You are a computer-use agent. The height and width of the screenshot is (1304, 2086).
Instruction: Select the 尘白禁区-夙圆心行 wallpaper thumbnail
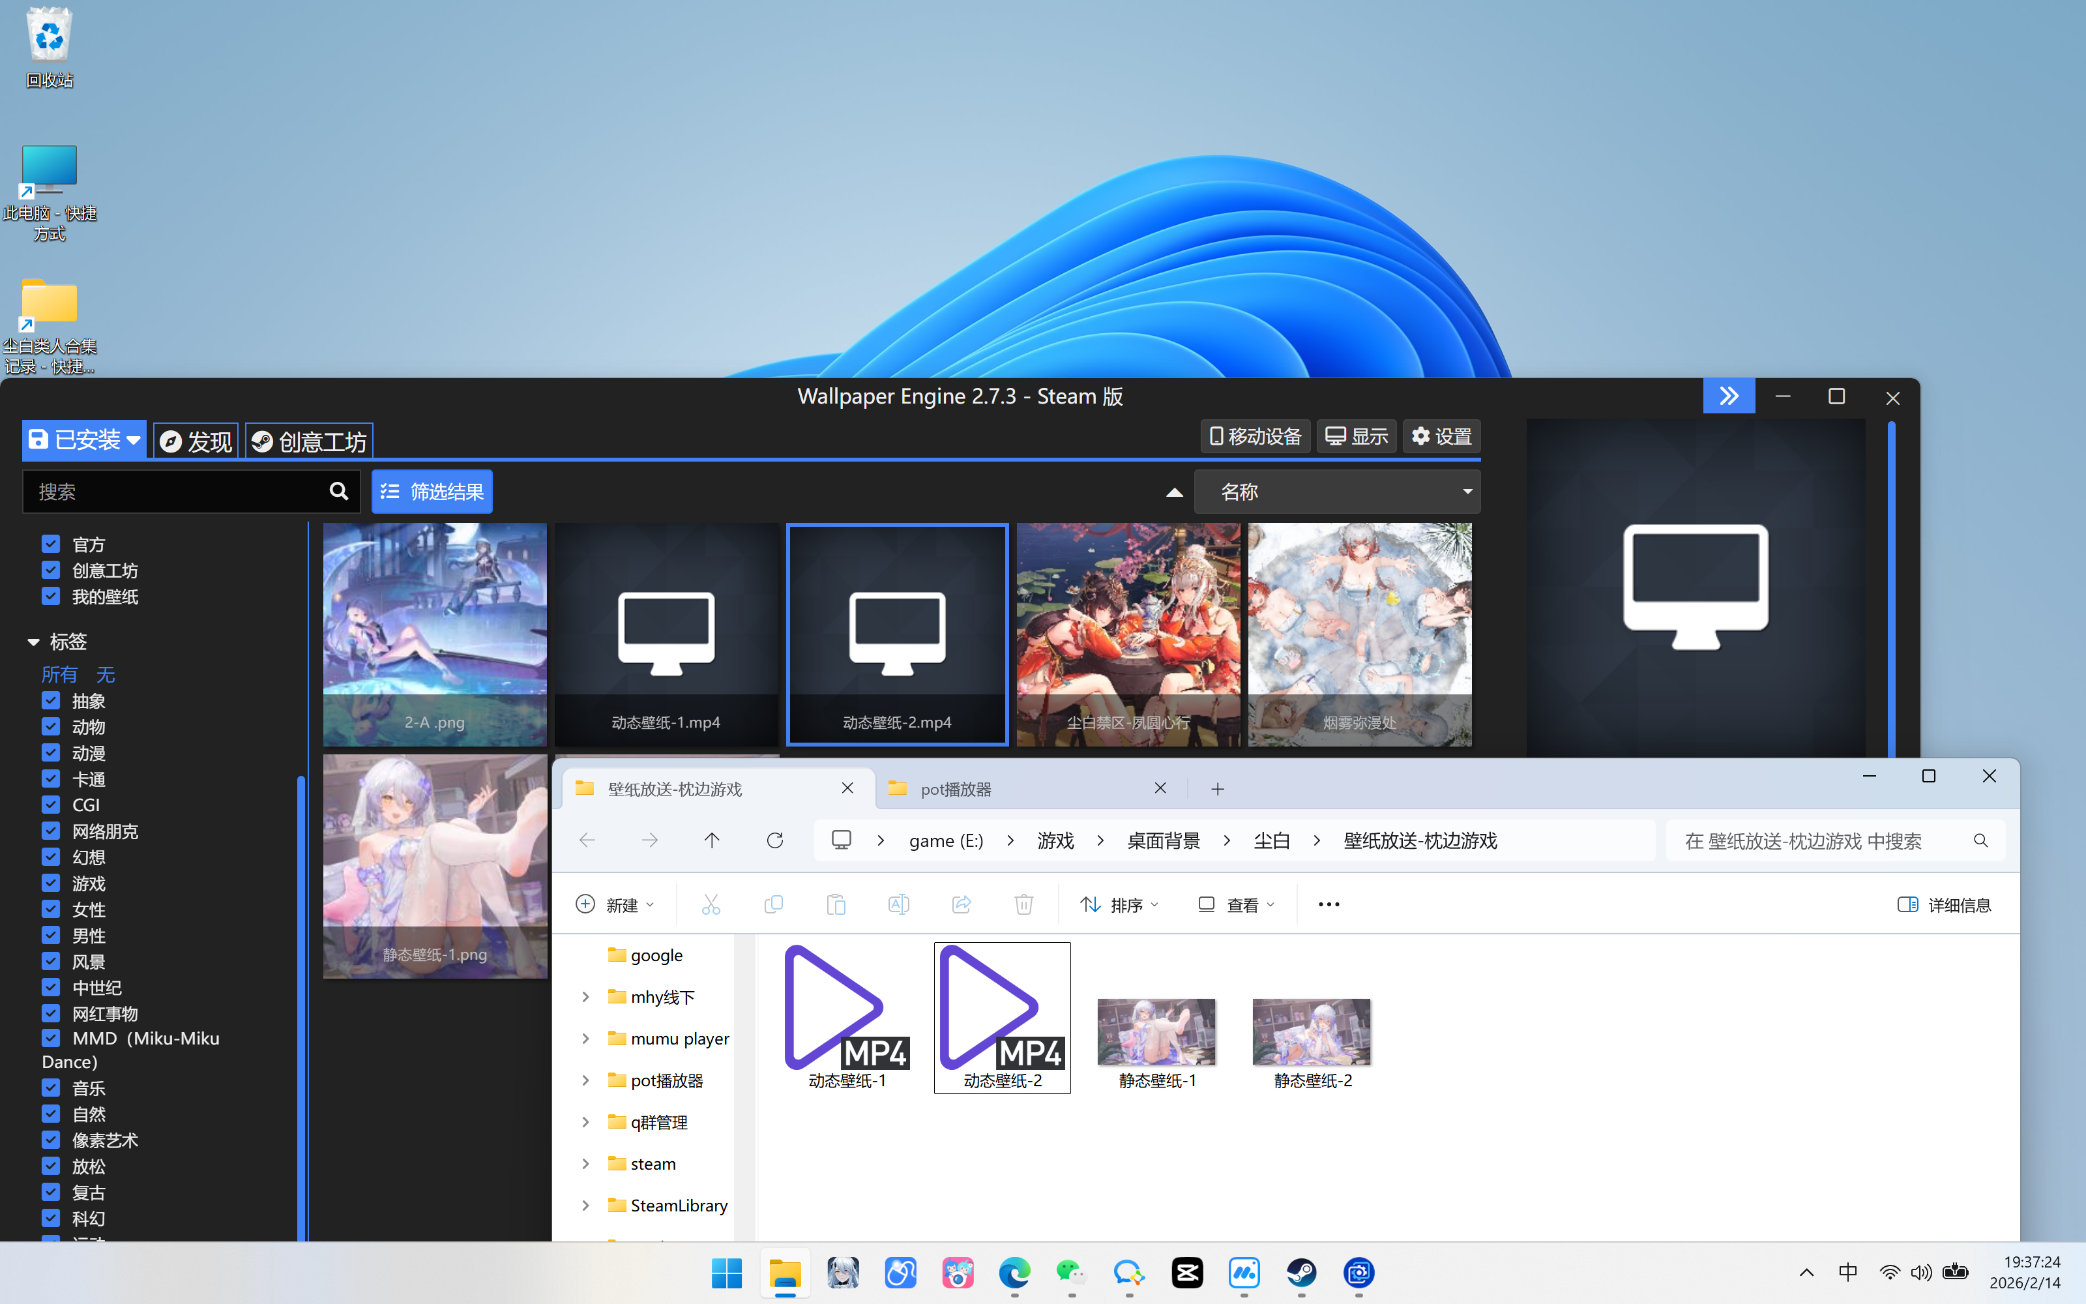click(x=1128, y=634)
